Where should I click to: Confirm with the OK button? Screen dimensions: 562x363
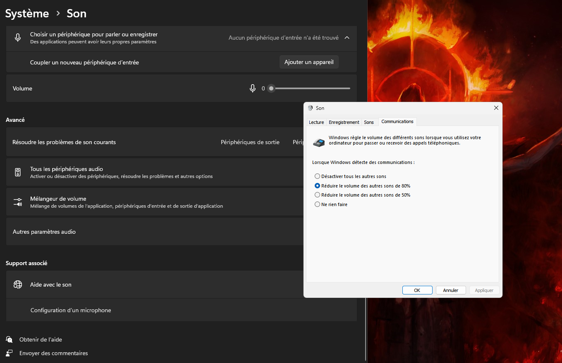coord(417,290)
